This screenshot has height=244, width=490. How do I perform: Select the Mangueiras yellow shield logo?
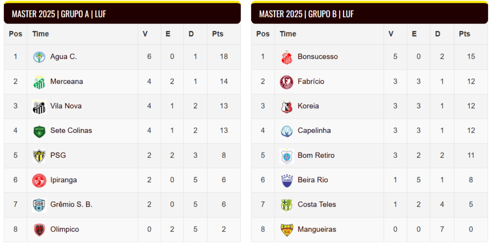[287, 230]
